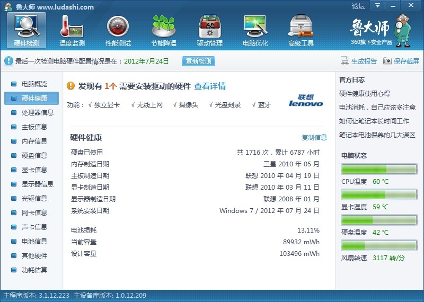Select 电脑概览 in the left sidebar
424x302 pixels.
coord(34,84)
